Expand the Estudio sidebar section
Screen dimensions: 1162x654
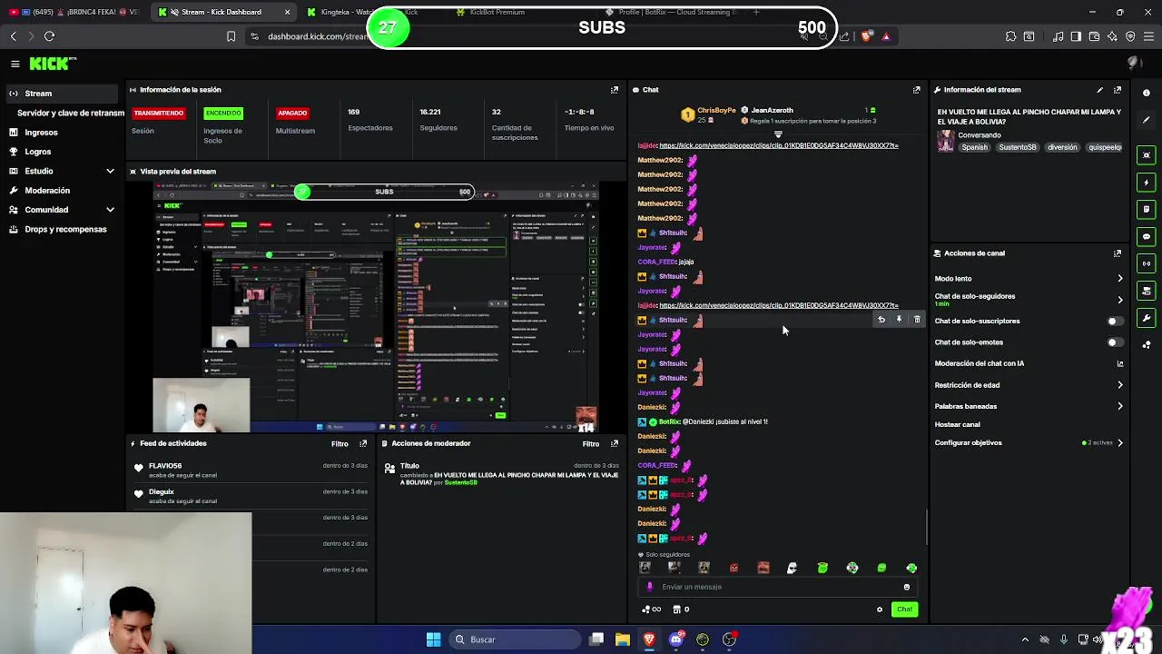(x=110, y=171)
